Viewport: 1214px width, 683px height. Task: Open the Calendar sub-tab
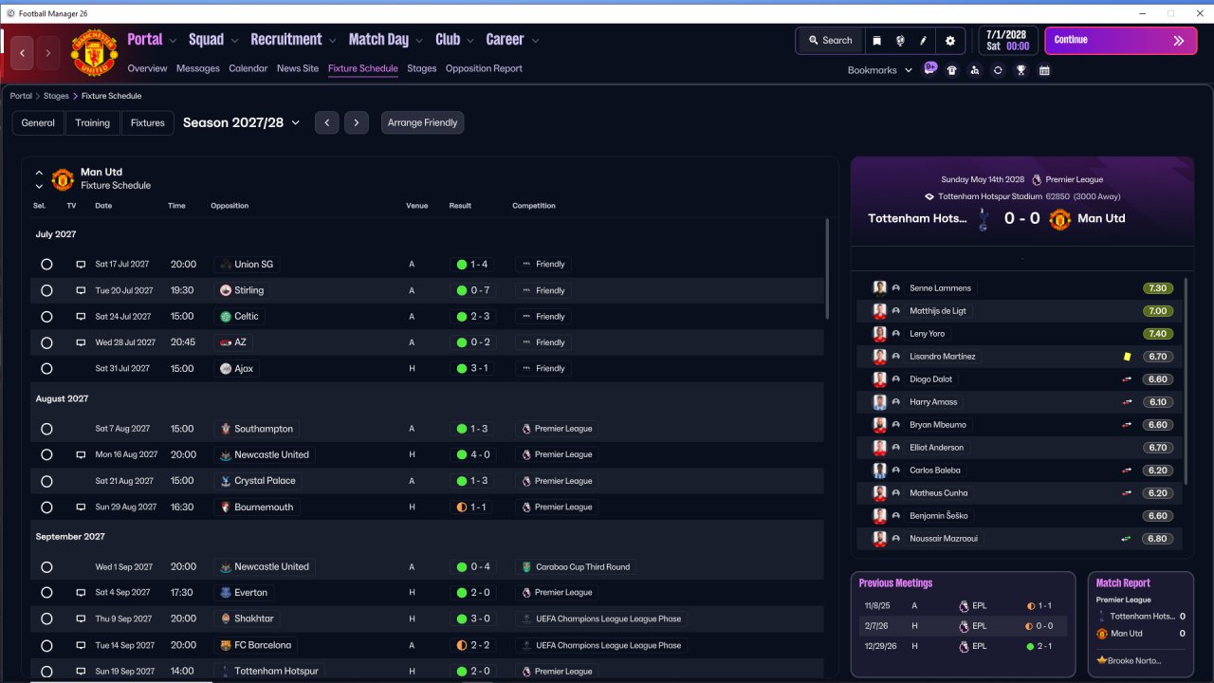(x=248, y=68)
